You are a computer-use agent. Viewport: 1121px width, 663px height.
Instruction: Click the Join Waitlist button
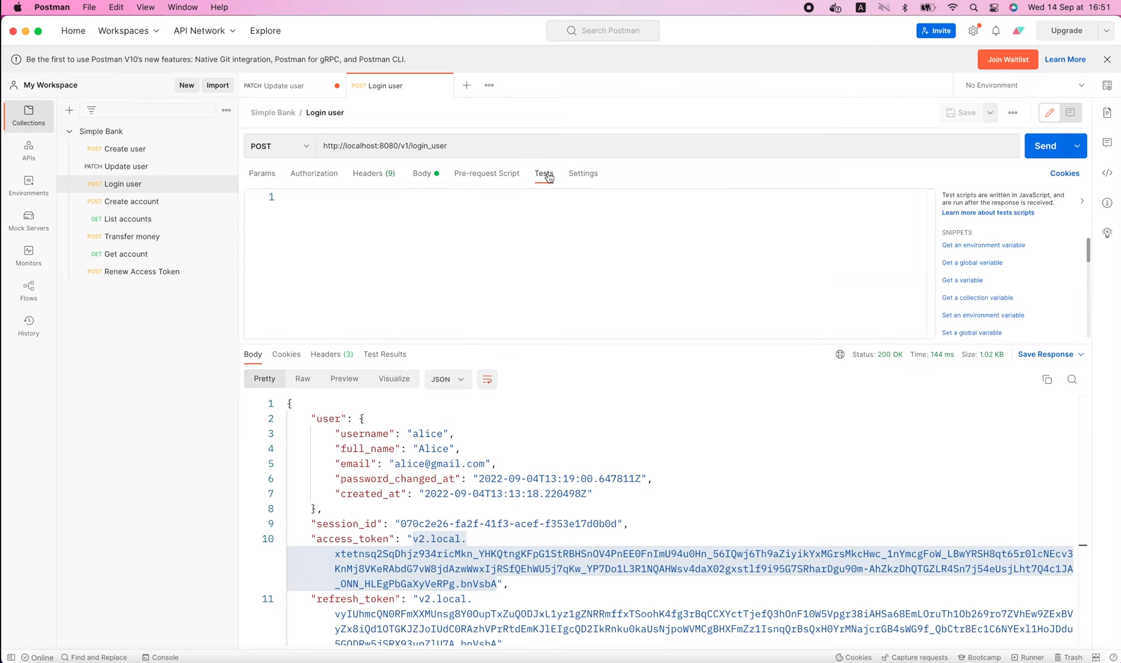coord(1007,60)
